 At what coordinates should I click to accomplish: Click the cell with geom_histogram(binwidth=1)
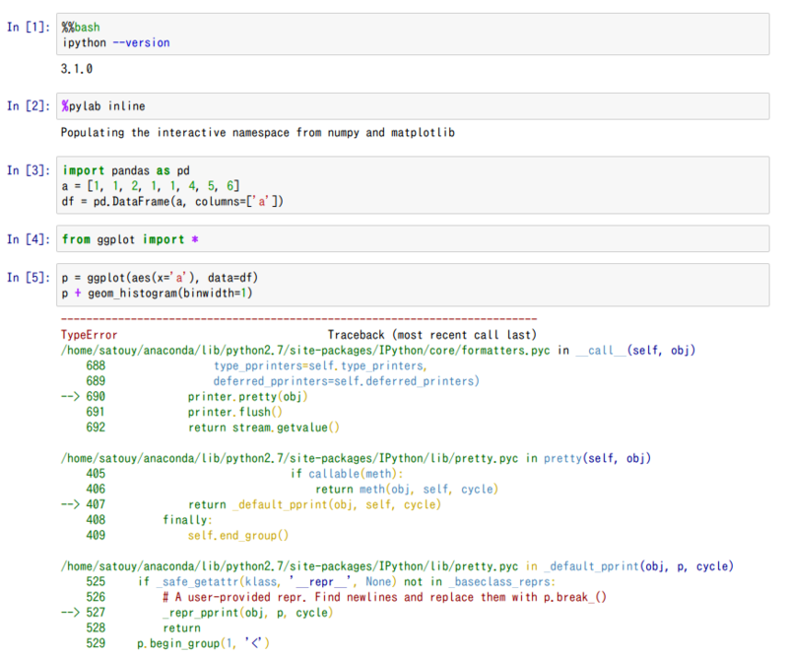(x=413, y=285)
